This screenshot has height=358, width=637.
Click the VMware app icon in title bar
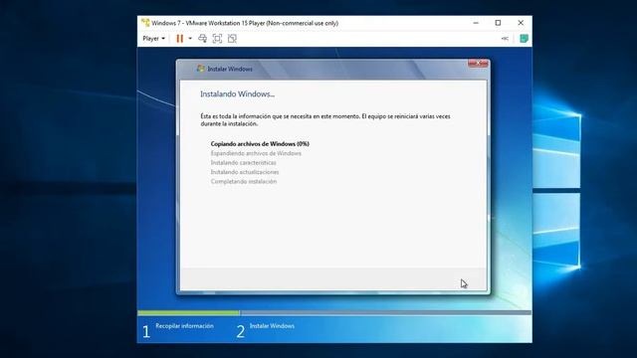click(145, 23)
